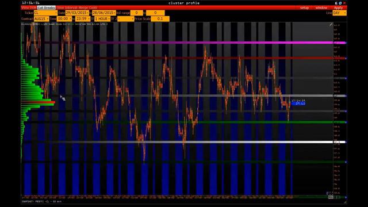The image size is (368, 207).
Task: Open the start time dropdown 00:00
Action: (x=64, y=19)
